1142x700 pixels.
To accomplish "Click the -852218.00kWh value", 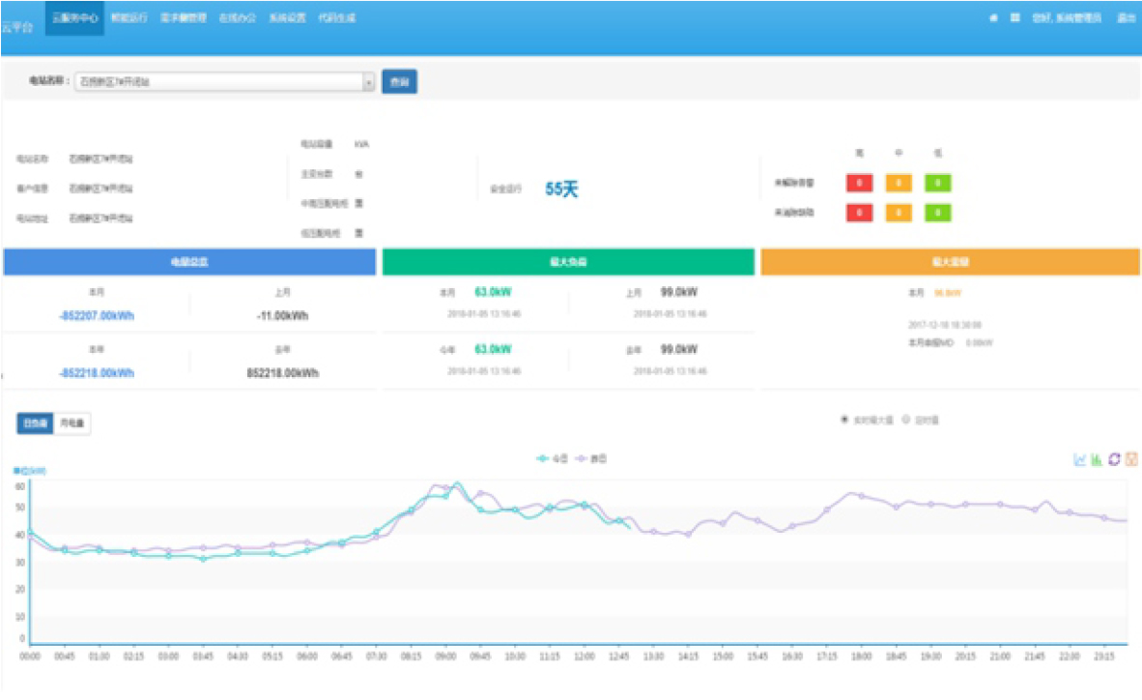I will click(97, 372).
